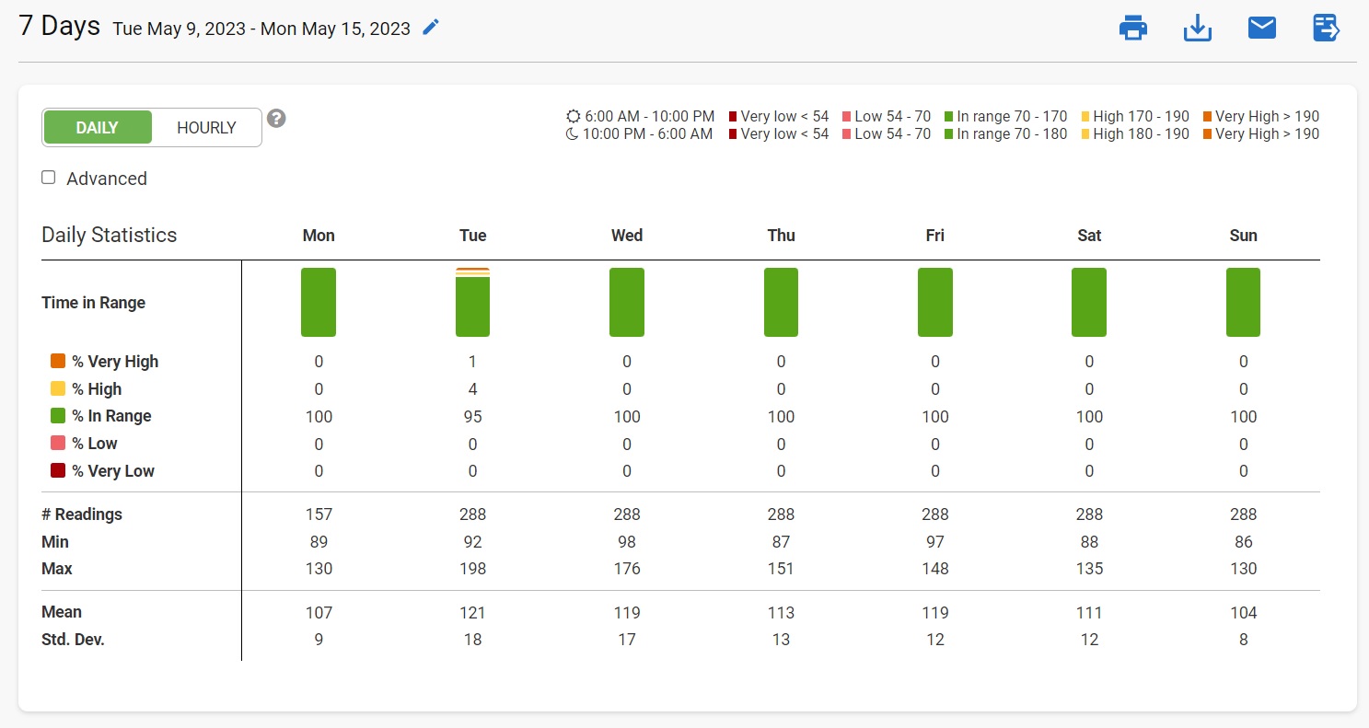Image resolution: width=1369 pixels, height=728 pixels.
Task: Click the print report icon
Action: [1132, 29]
